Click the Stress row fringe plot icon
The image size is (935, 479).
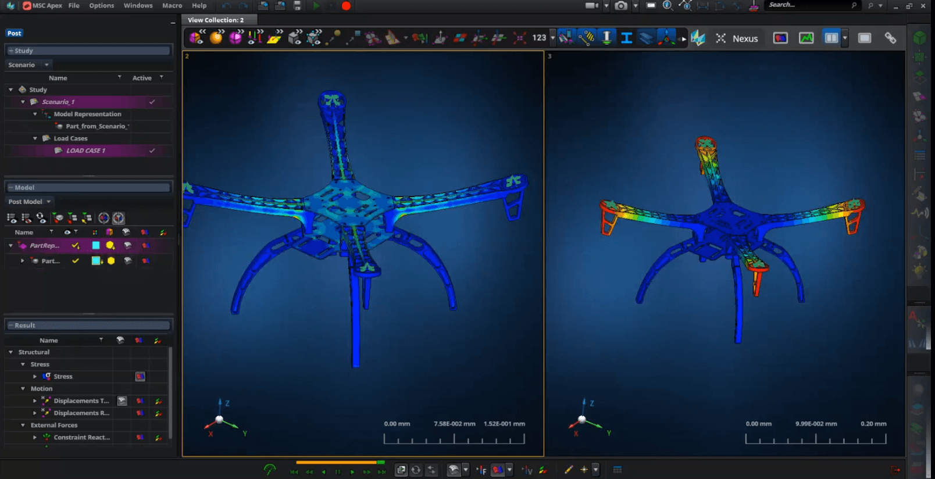(x=140, y=377)
